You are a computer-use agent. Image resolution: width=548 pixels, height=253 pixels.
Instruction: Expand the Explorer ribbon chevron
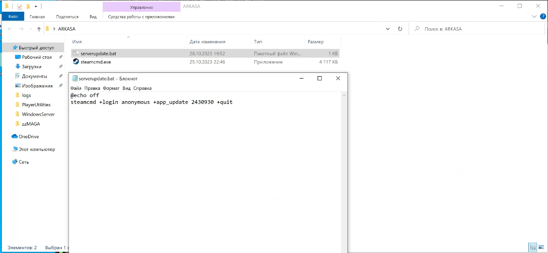[x=534, y=16]
